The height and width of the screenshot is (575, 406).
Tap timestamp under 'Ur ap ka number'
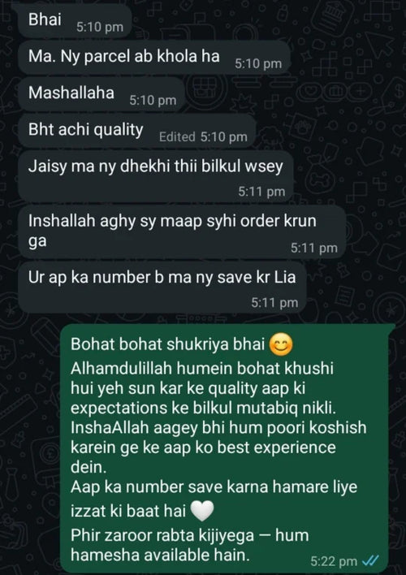[x=274, y=303]
